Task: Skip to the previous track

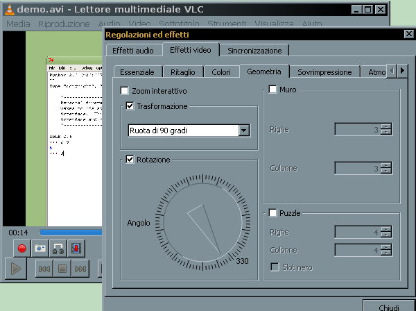Action: (x=43, y=269)
